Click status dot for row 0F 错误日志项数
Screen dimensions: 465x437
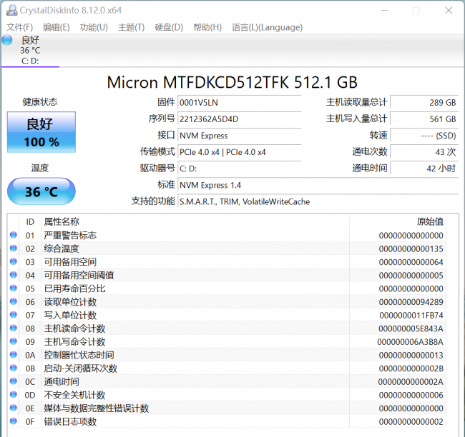pyautogui.click(x=14, y=421)
